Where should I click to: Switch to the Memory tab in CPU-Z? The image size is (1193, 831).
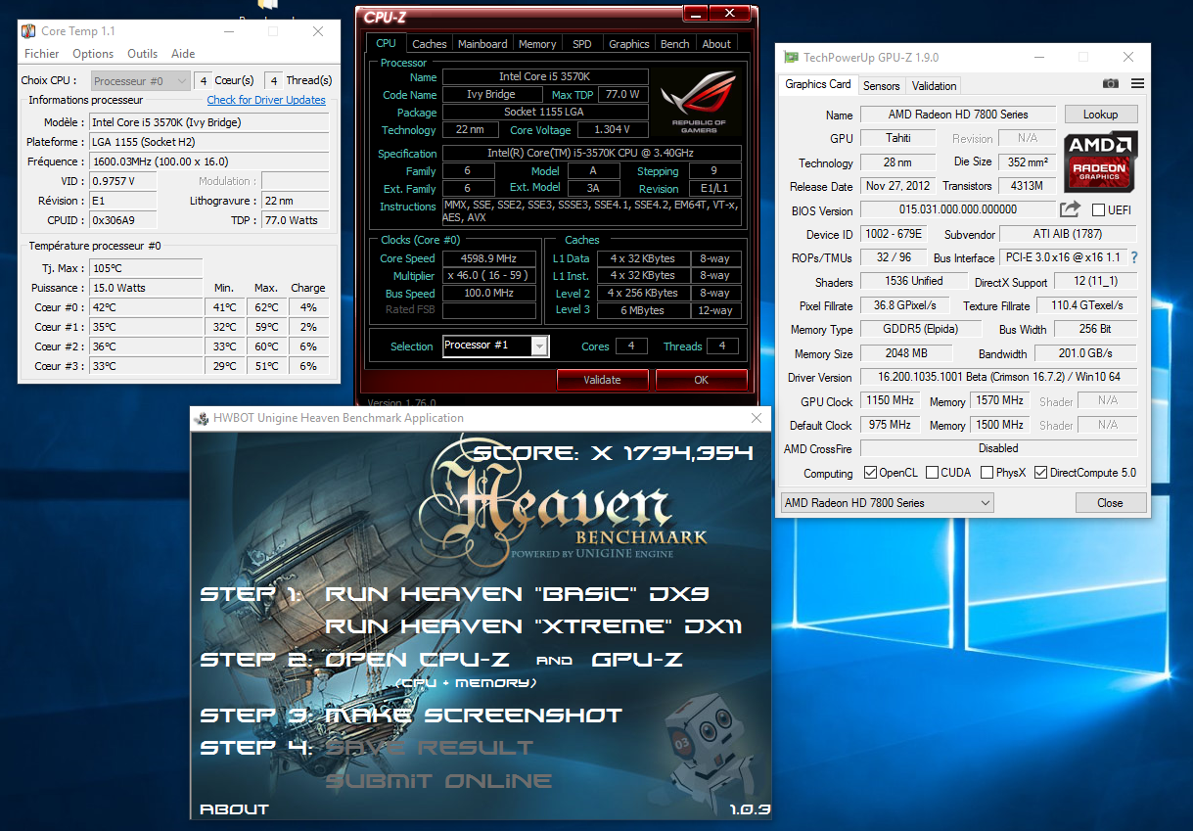[537, 44]
